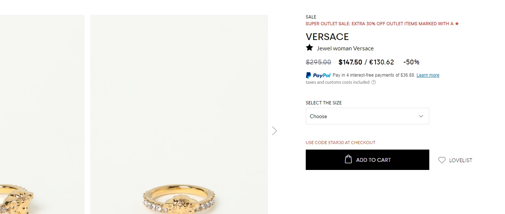Click the Jewel woman Versace product name
The width and height of the screenshot is (505, 214).
[x=345, y=49]
